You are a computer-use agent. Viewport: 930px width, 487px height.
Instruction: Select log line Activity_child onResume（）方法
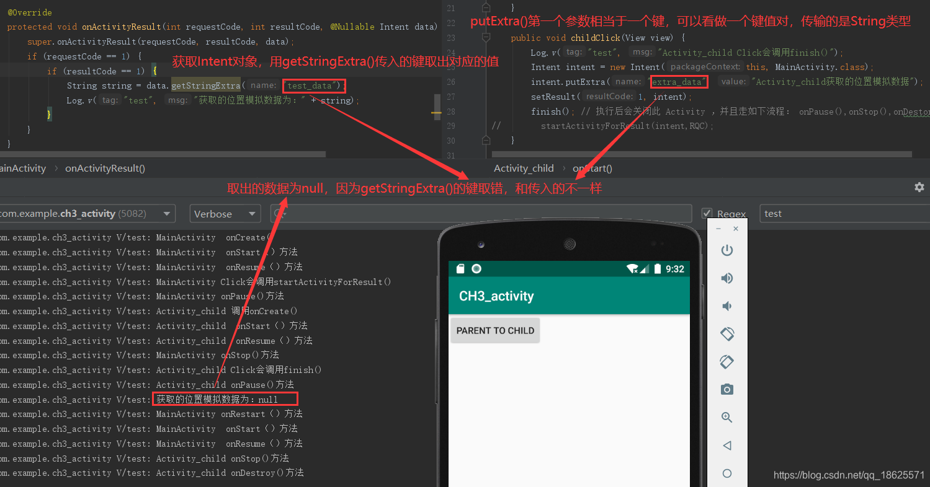[156, 341]
